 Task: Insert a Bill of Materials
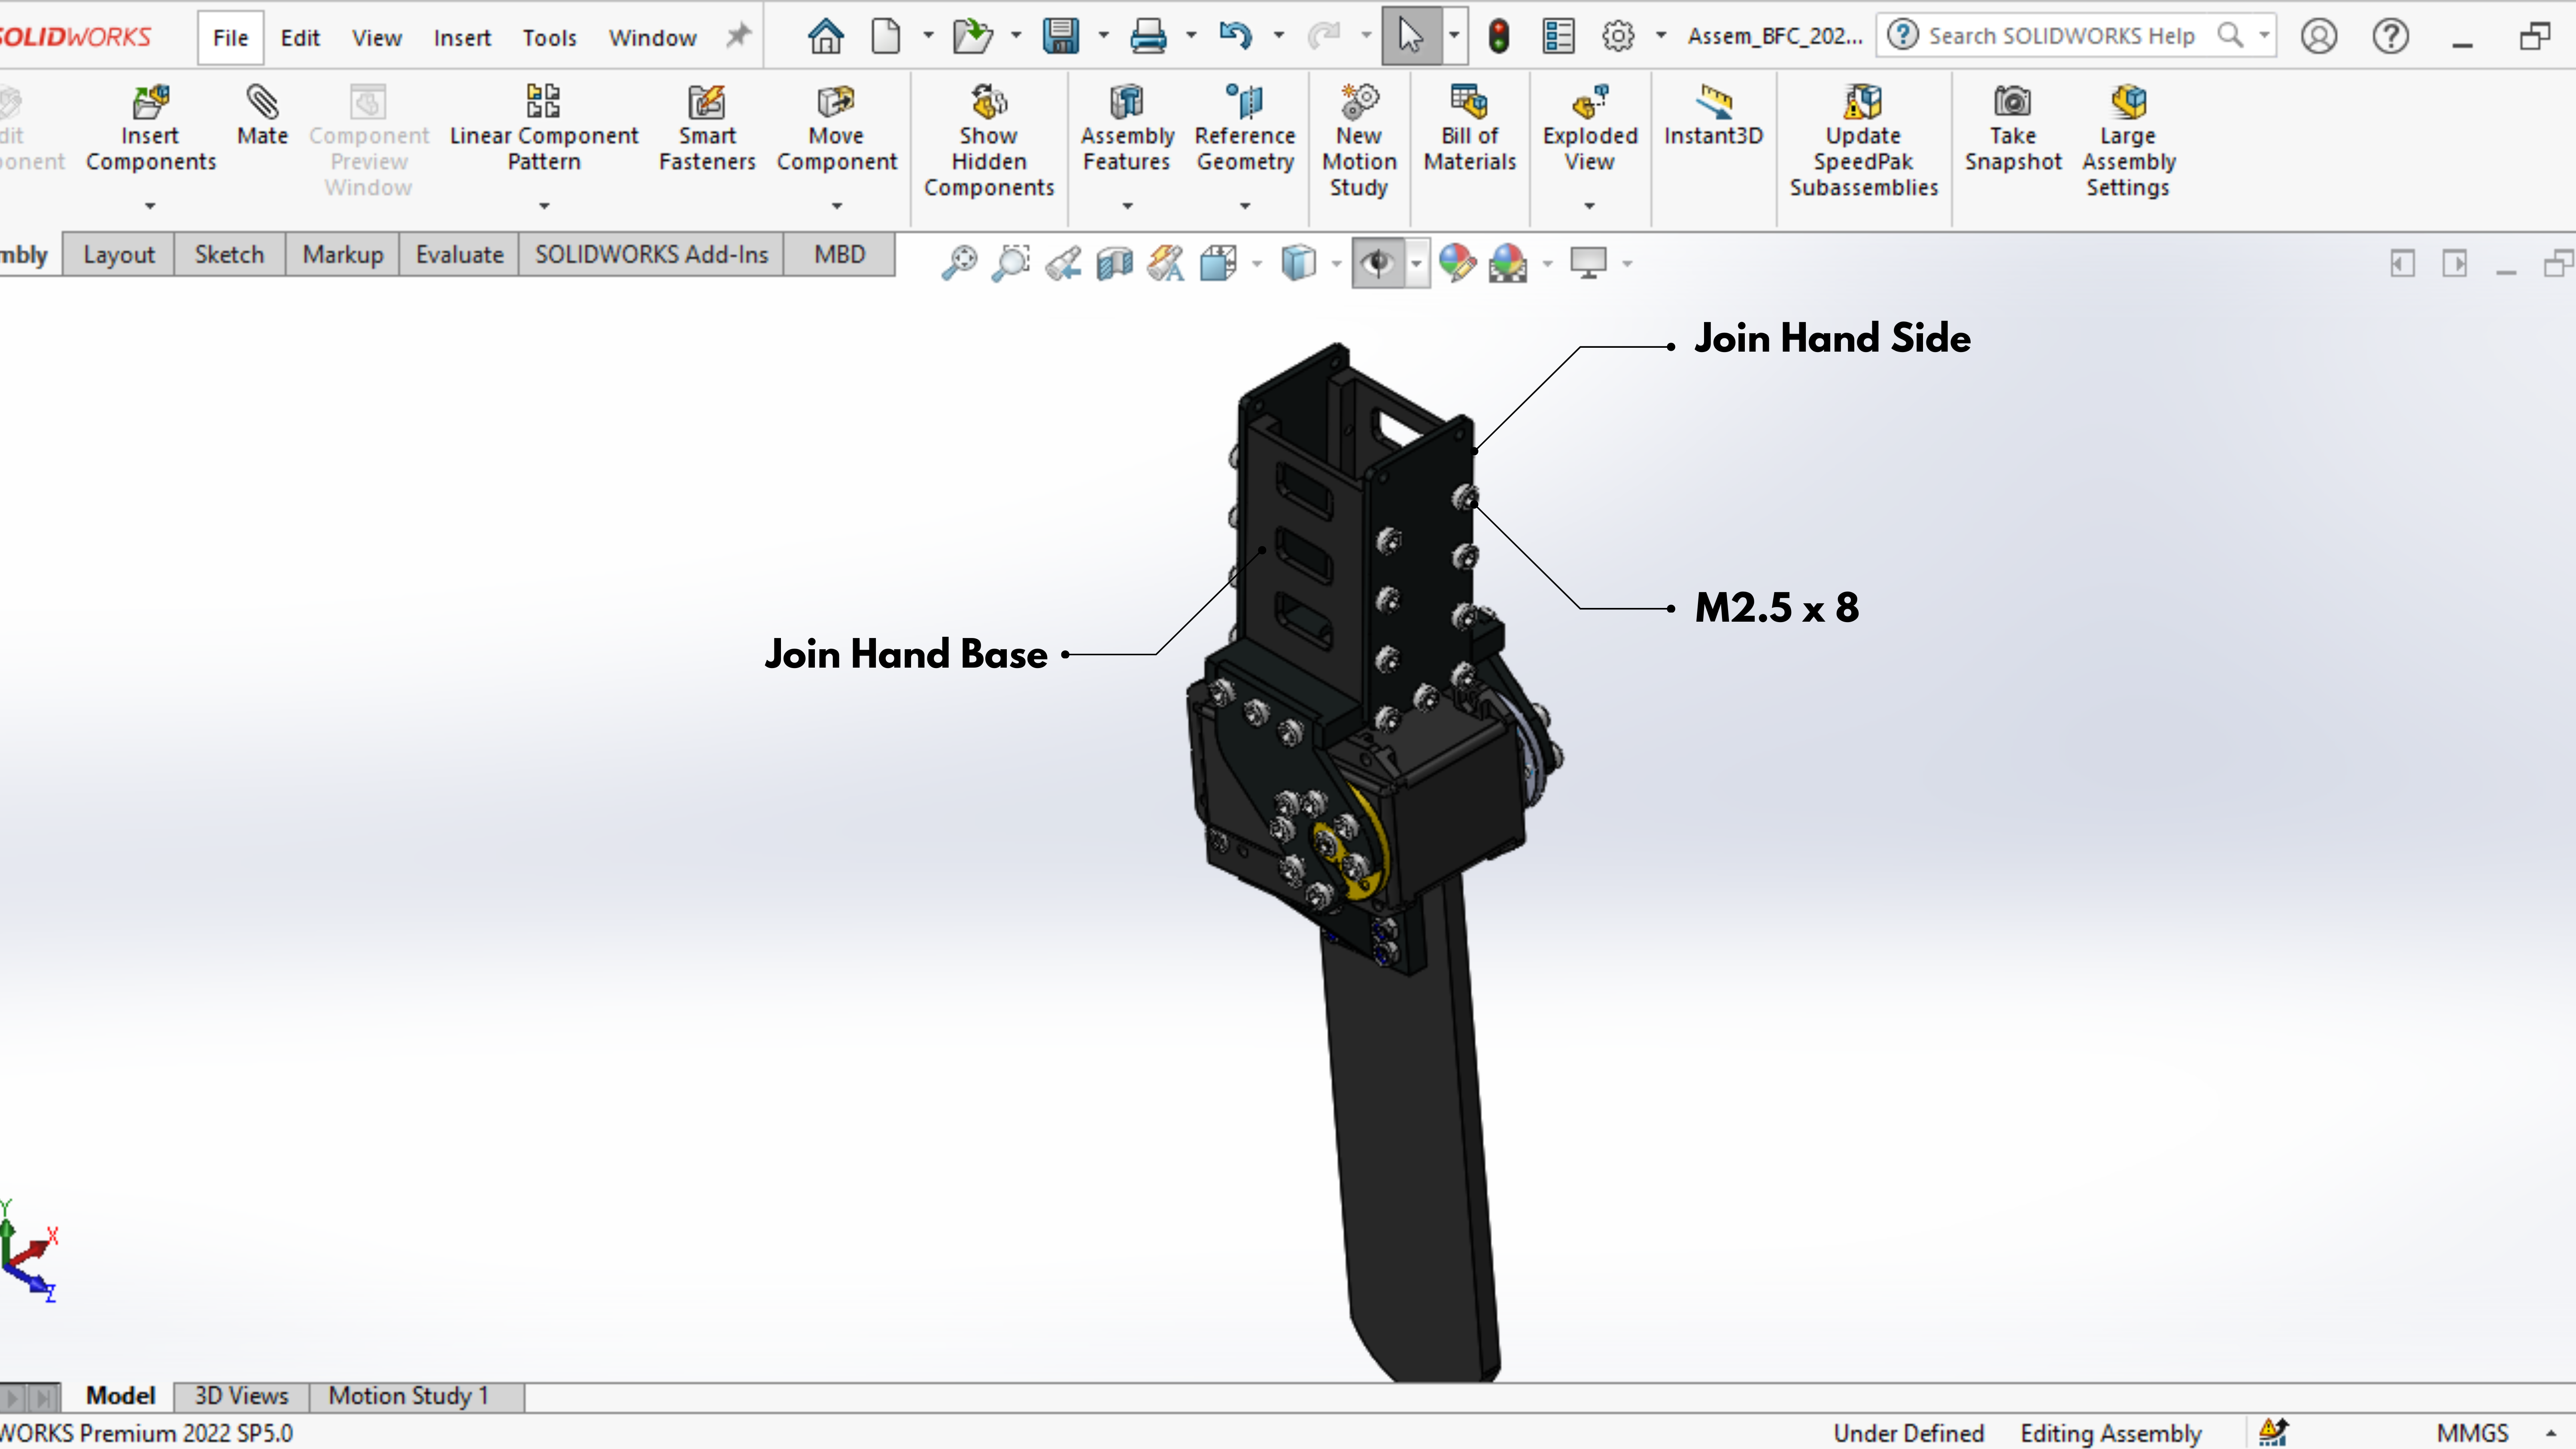tap(1469, 129)
